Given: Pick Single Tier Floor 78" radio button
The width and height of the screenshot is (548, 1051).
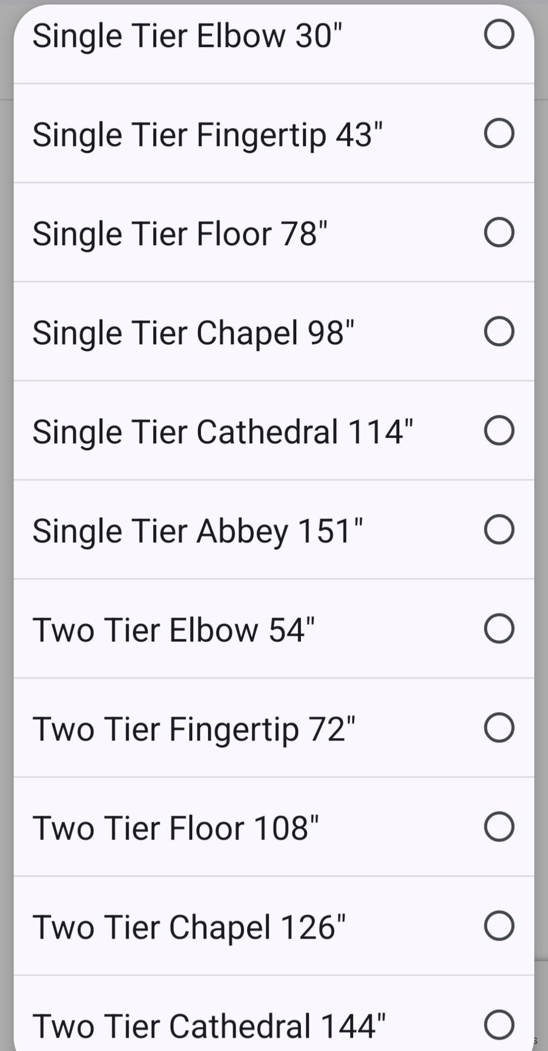Looking at the screenshot, I should tap(499, 232).
